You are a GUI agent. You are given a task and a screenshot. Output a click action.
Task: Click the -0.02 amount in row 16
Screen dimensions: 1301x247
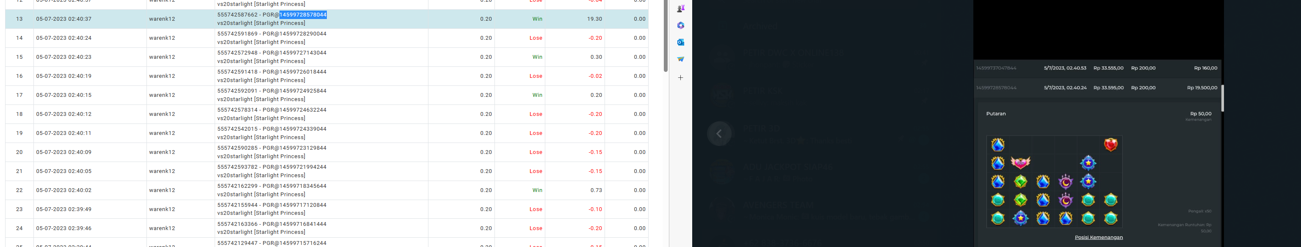tap(595, 76)
